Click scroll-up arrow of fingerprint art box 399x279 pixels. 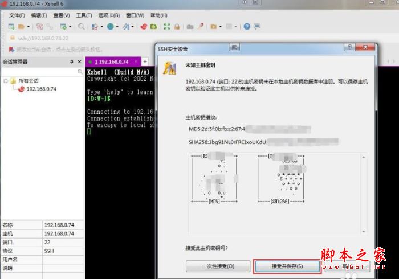pyautogui.click(x=364, y=157)
